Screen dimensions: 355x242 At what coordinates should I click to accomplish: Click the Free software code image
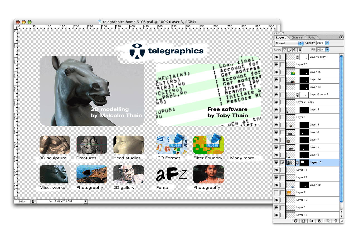(208, 91)
